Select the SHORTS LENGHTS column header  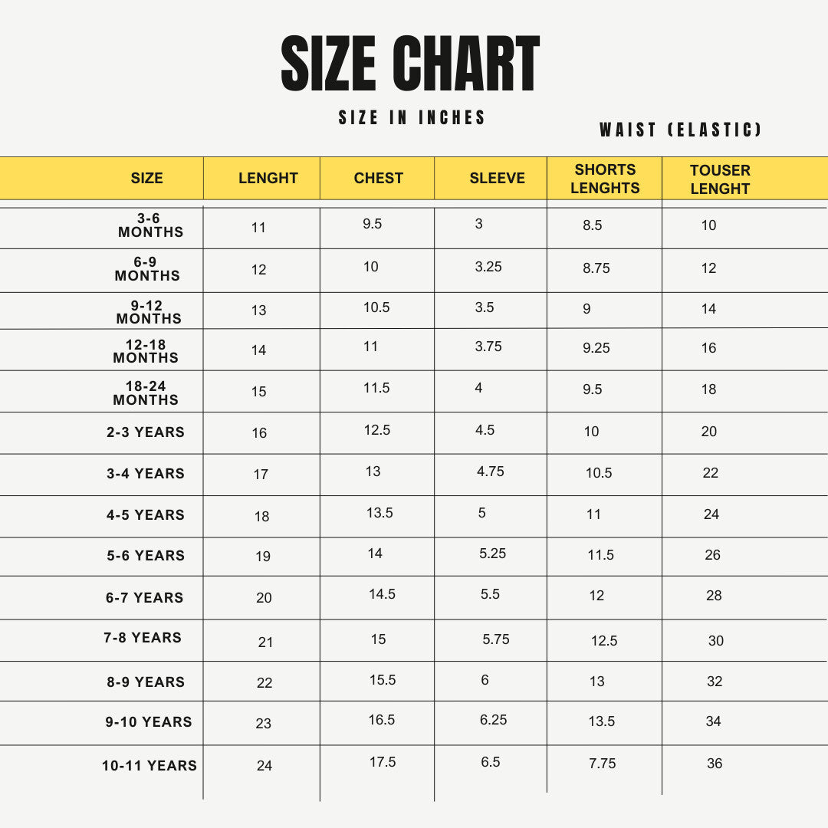coord(605,179)
